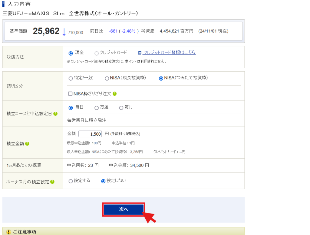Select 設定する bonus month radio
Screen dimensions: 310x235
point(71,181)
